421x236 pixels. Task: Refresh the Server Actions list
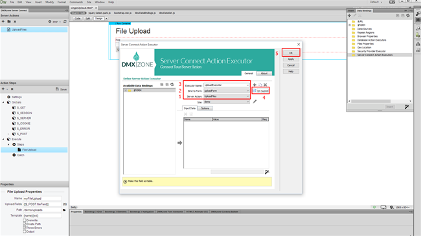pos(65,21)
